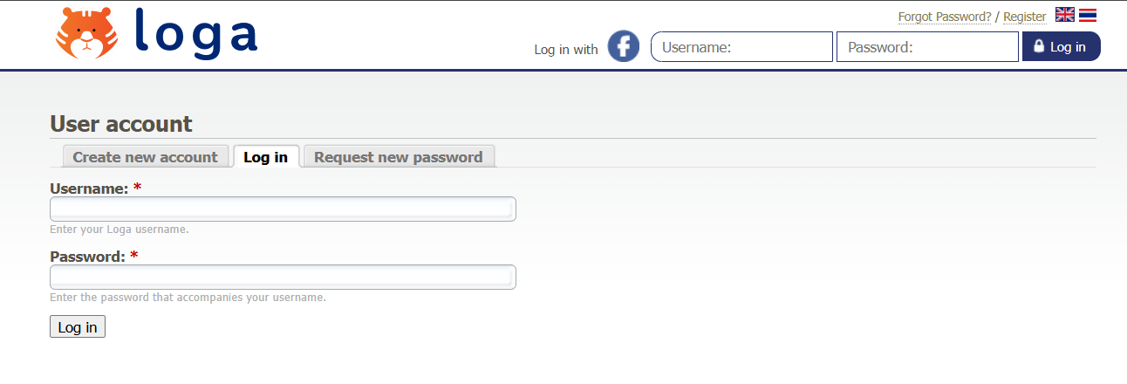Switch language using the UK flag
1127x384 pixels.
pyautogui.click(x=1064, y=15)
